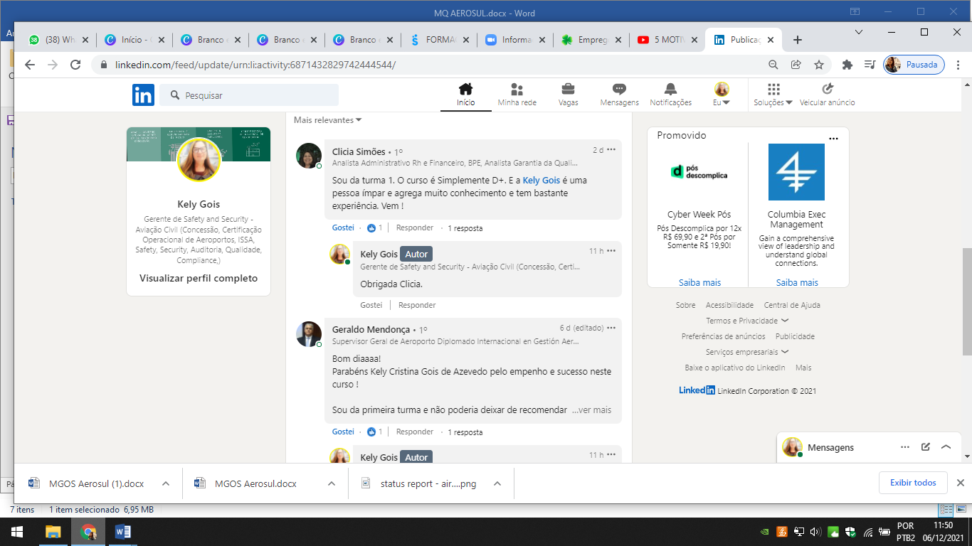The image size is (972, 546).
Task: Open Vagas jobs icon
Action: click(x=569, y=89)
